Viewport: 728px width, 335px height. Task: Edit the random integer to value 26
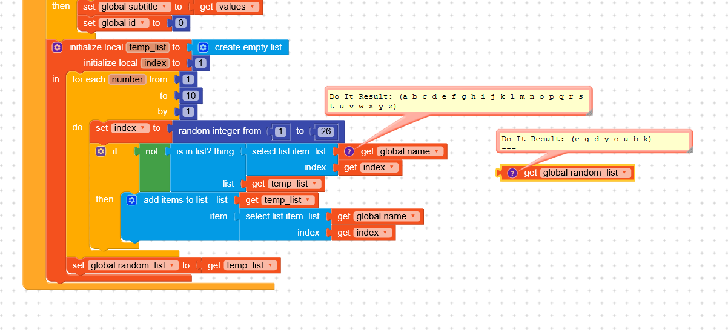(326, 131)
